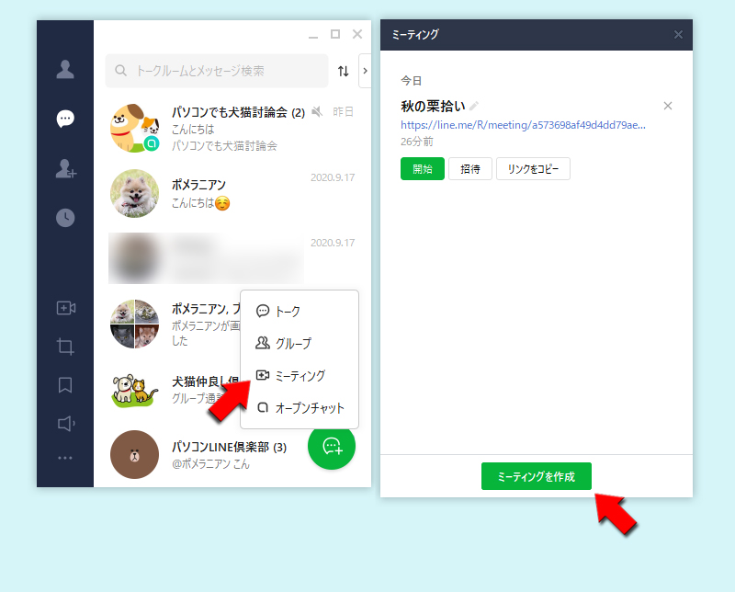Open the four-photo group chat avatar
735x592 pixels.
[134, 324]
